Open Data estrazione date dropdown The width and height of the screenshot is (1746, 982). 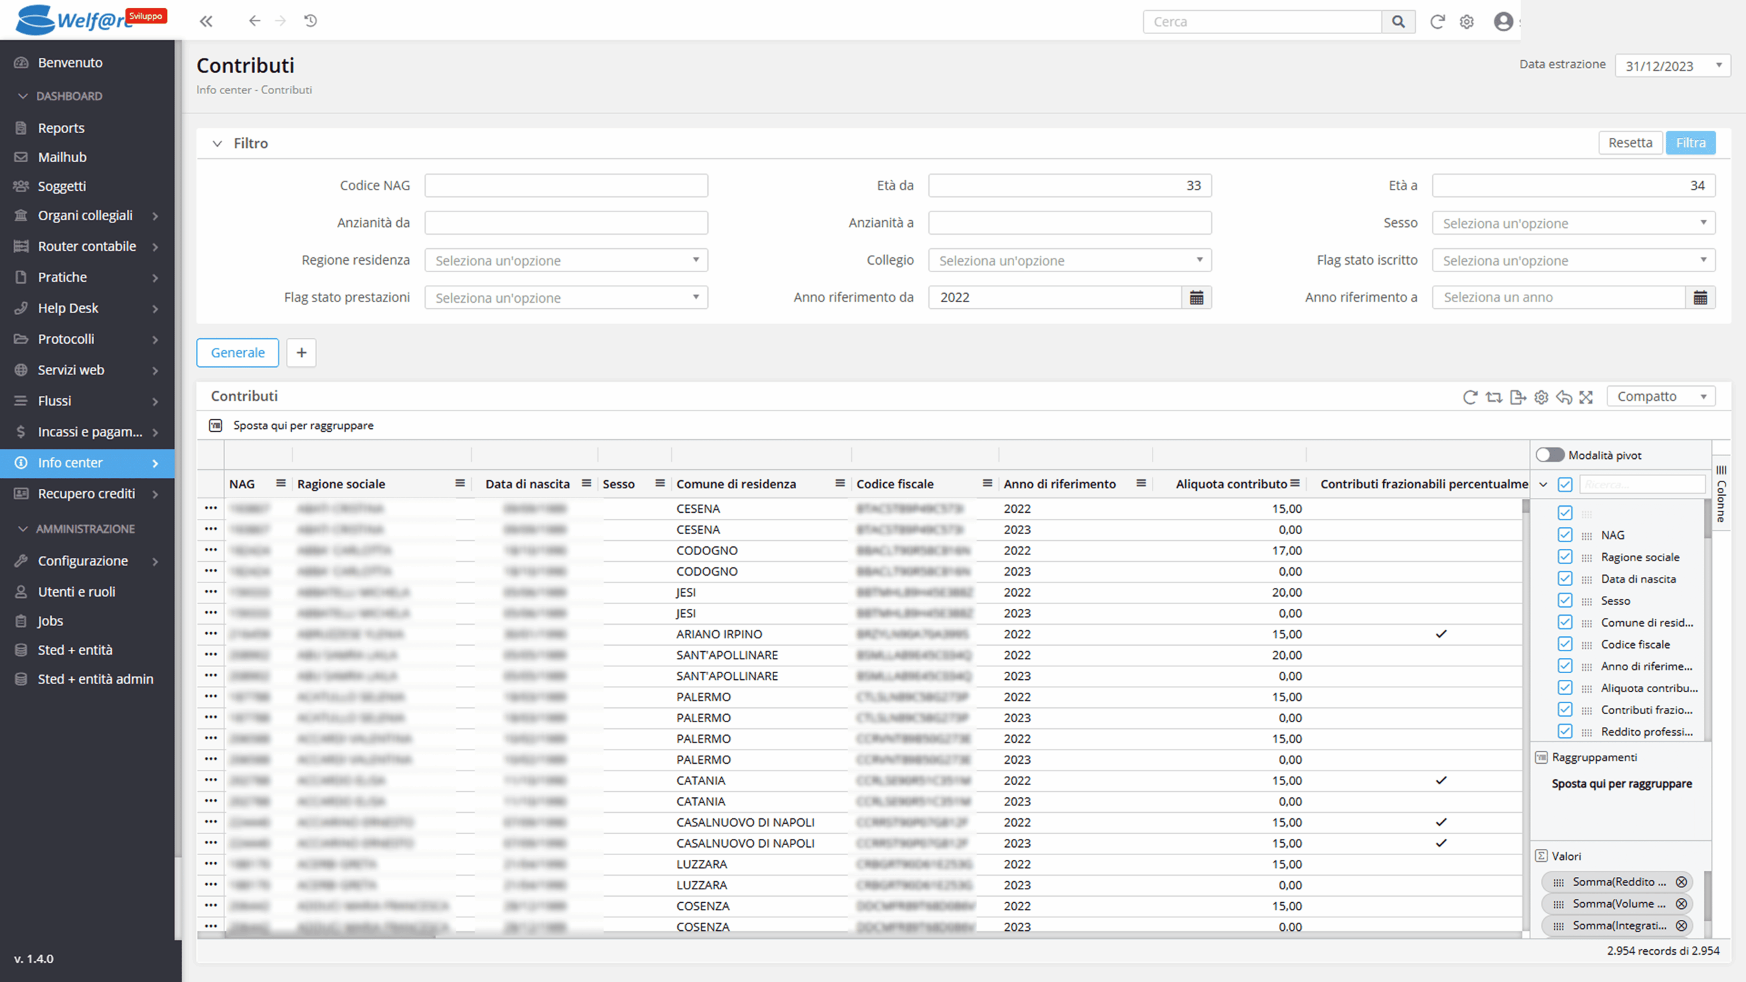(x=1672, y=65)
